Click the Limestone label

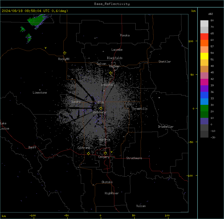coord(40,93)
